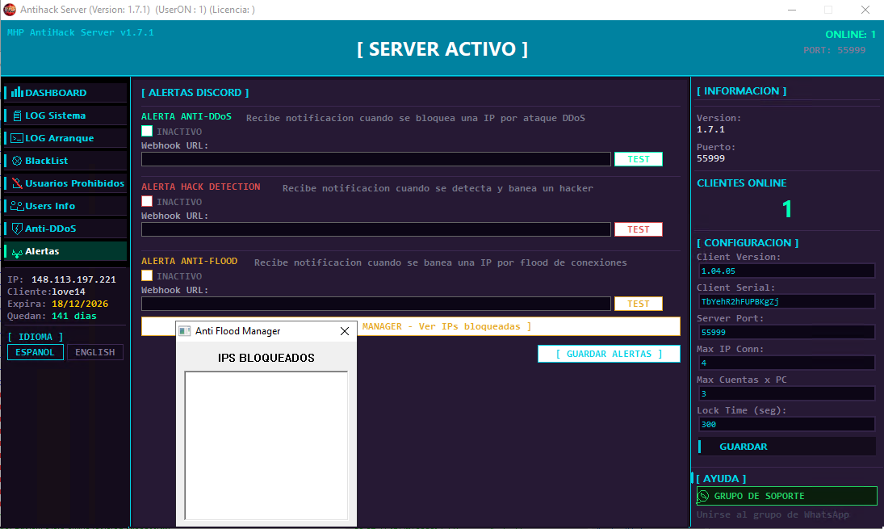Select the BlackList blocked icon
This screenshot has height=529, width=884.
[17, 161]
